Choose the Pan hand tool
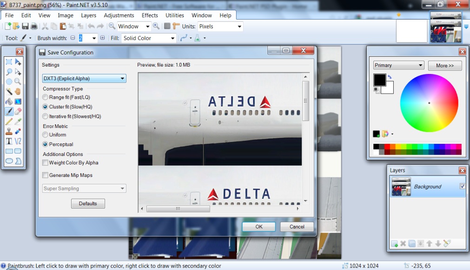The height and width of the screenshot is (270, 470). click(18, 92)
